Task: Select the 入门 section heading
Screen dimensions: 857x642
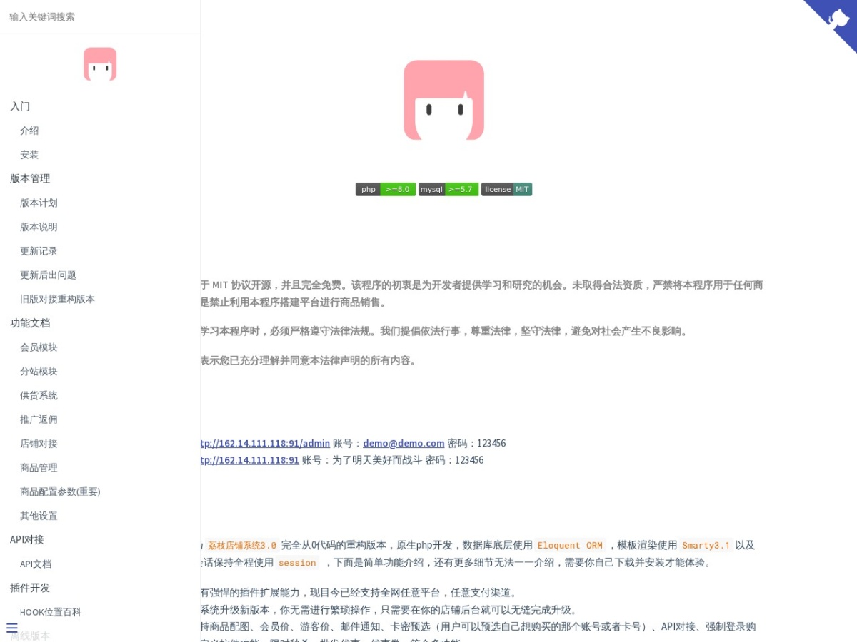Action: coord(20,106)
